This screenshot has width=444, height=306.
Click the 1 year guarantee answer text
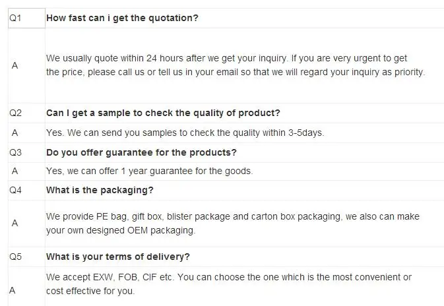(149, 171)
